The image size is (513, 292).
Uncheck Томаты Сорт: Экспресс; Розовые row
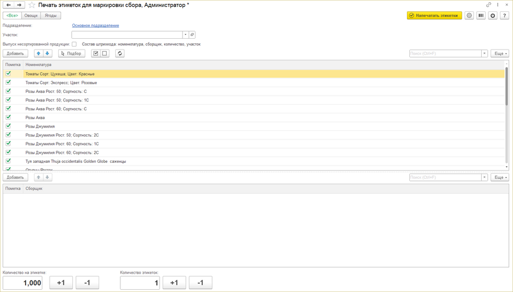(x=8, y=83)
